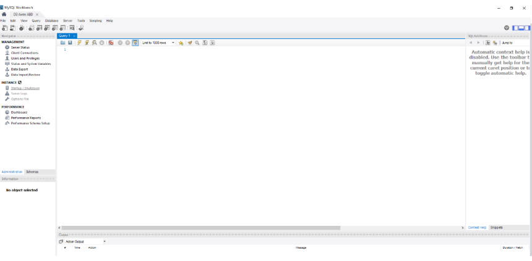Switch to the Schemas tab
Image resolution: width=532 pixels, height=261 pixels.
coord(32,172)
